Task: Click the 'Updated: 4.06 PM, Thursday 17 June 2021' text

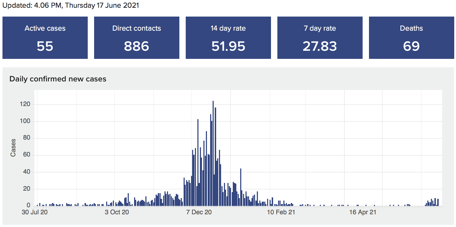Action: [x=71, y=6]
